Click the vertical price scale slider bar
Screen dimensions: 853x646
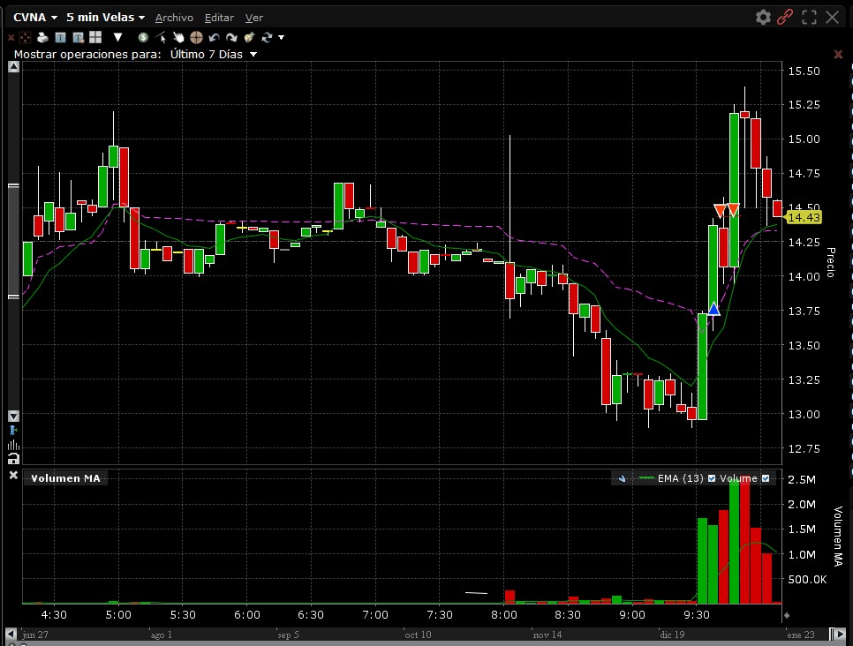click(13, 242)
